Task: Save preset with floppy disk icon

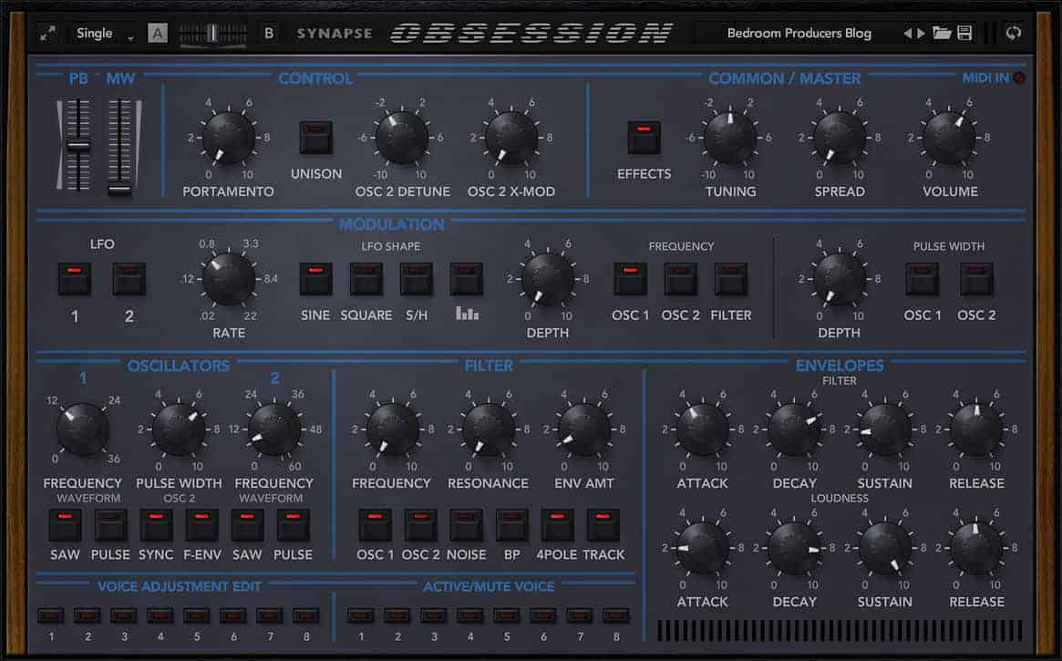Action: 964,33
